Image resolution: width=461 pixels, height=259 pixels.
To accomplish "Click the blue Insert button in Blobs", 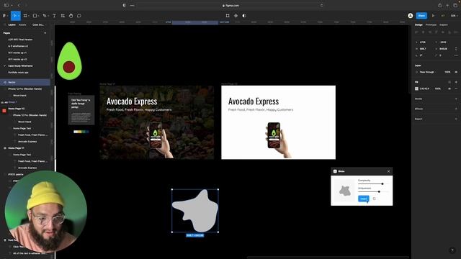I will pos(364,199).
